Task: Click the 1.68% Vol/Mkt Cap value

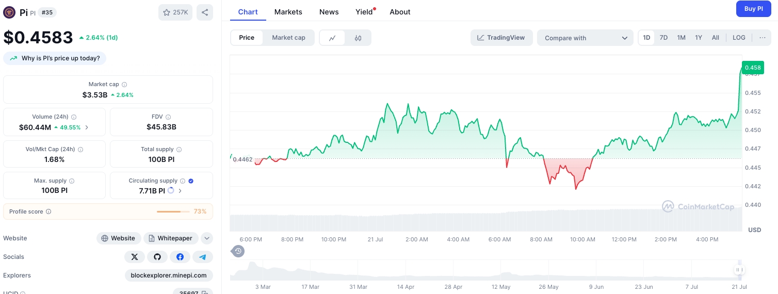Action: pyautogui.click(x=54, y=159)
